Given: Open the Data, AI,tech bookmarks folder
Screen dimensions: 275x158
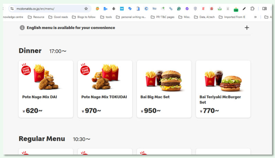Looking at the screenshot, I should 204,17.
